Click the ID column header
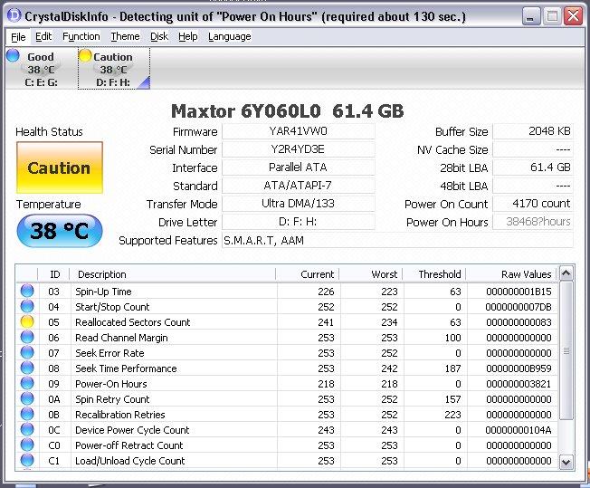Image resolution: width=590 pixels, height=488 pixels. pyautogui.click(x=54, y=274)
